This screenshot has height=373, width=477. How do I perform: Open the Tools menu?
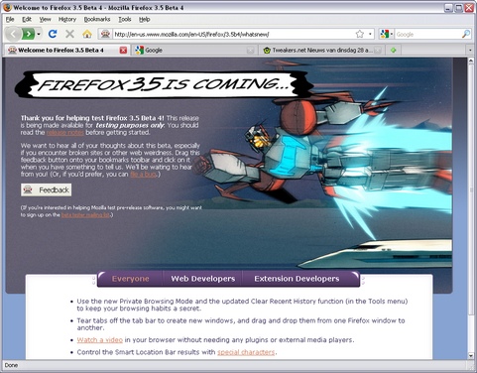point(125,19)
